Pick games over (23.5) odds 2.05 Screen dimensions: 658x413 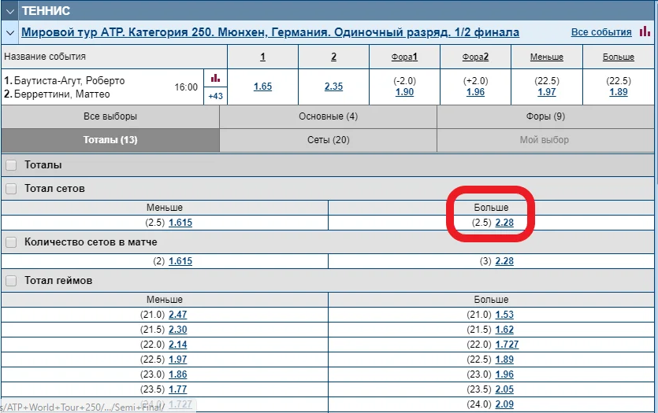pyautogui.click(x=504, y=389)
